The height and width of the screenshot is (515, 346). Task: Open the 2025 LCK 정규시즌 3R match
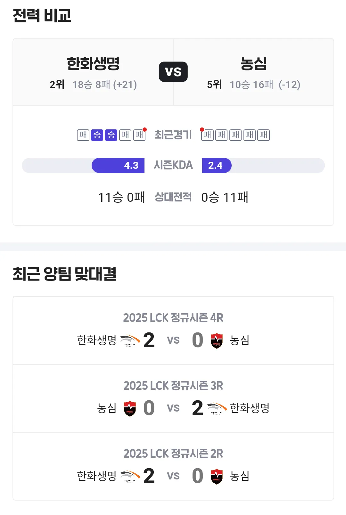173,398
